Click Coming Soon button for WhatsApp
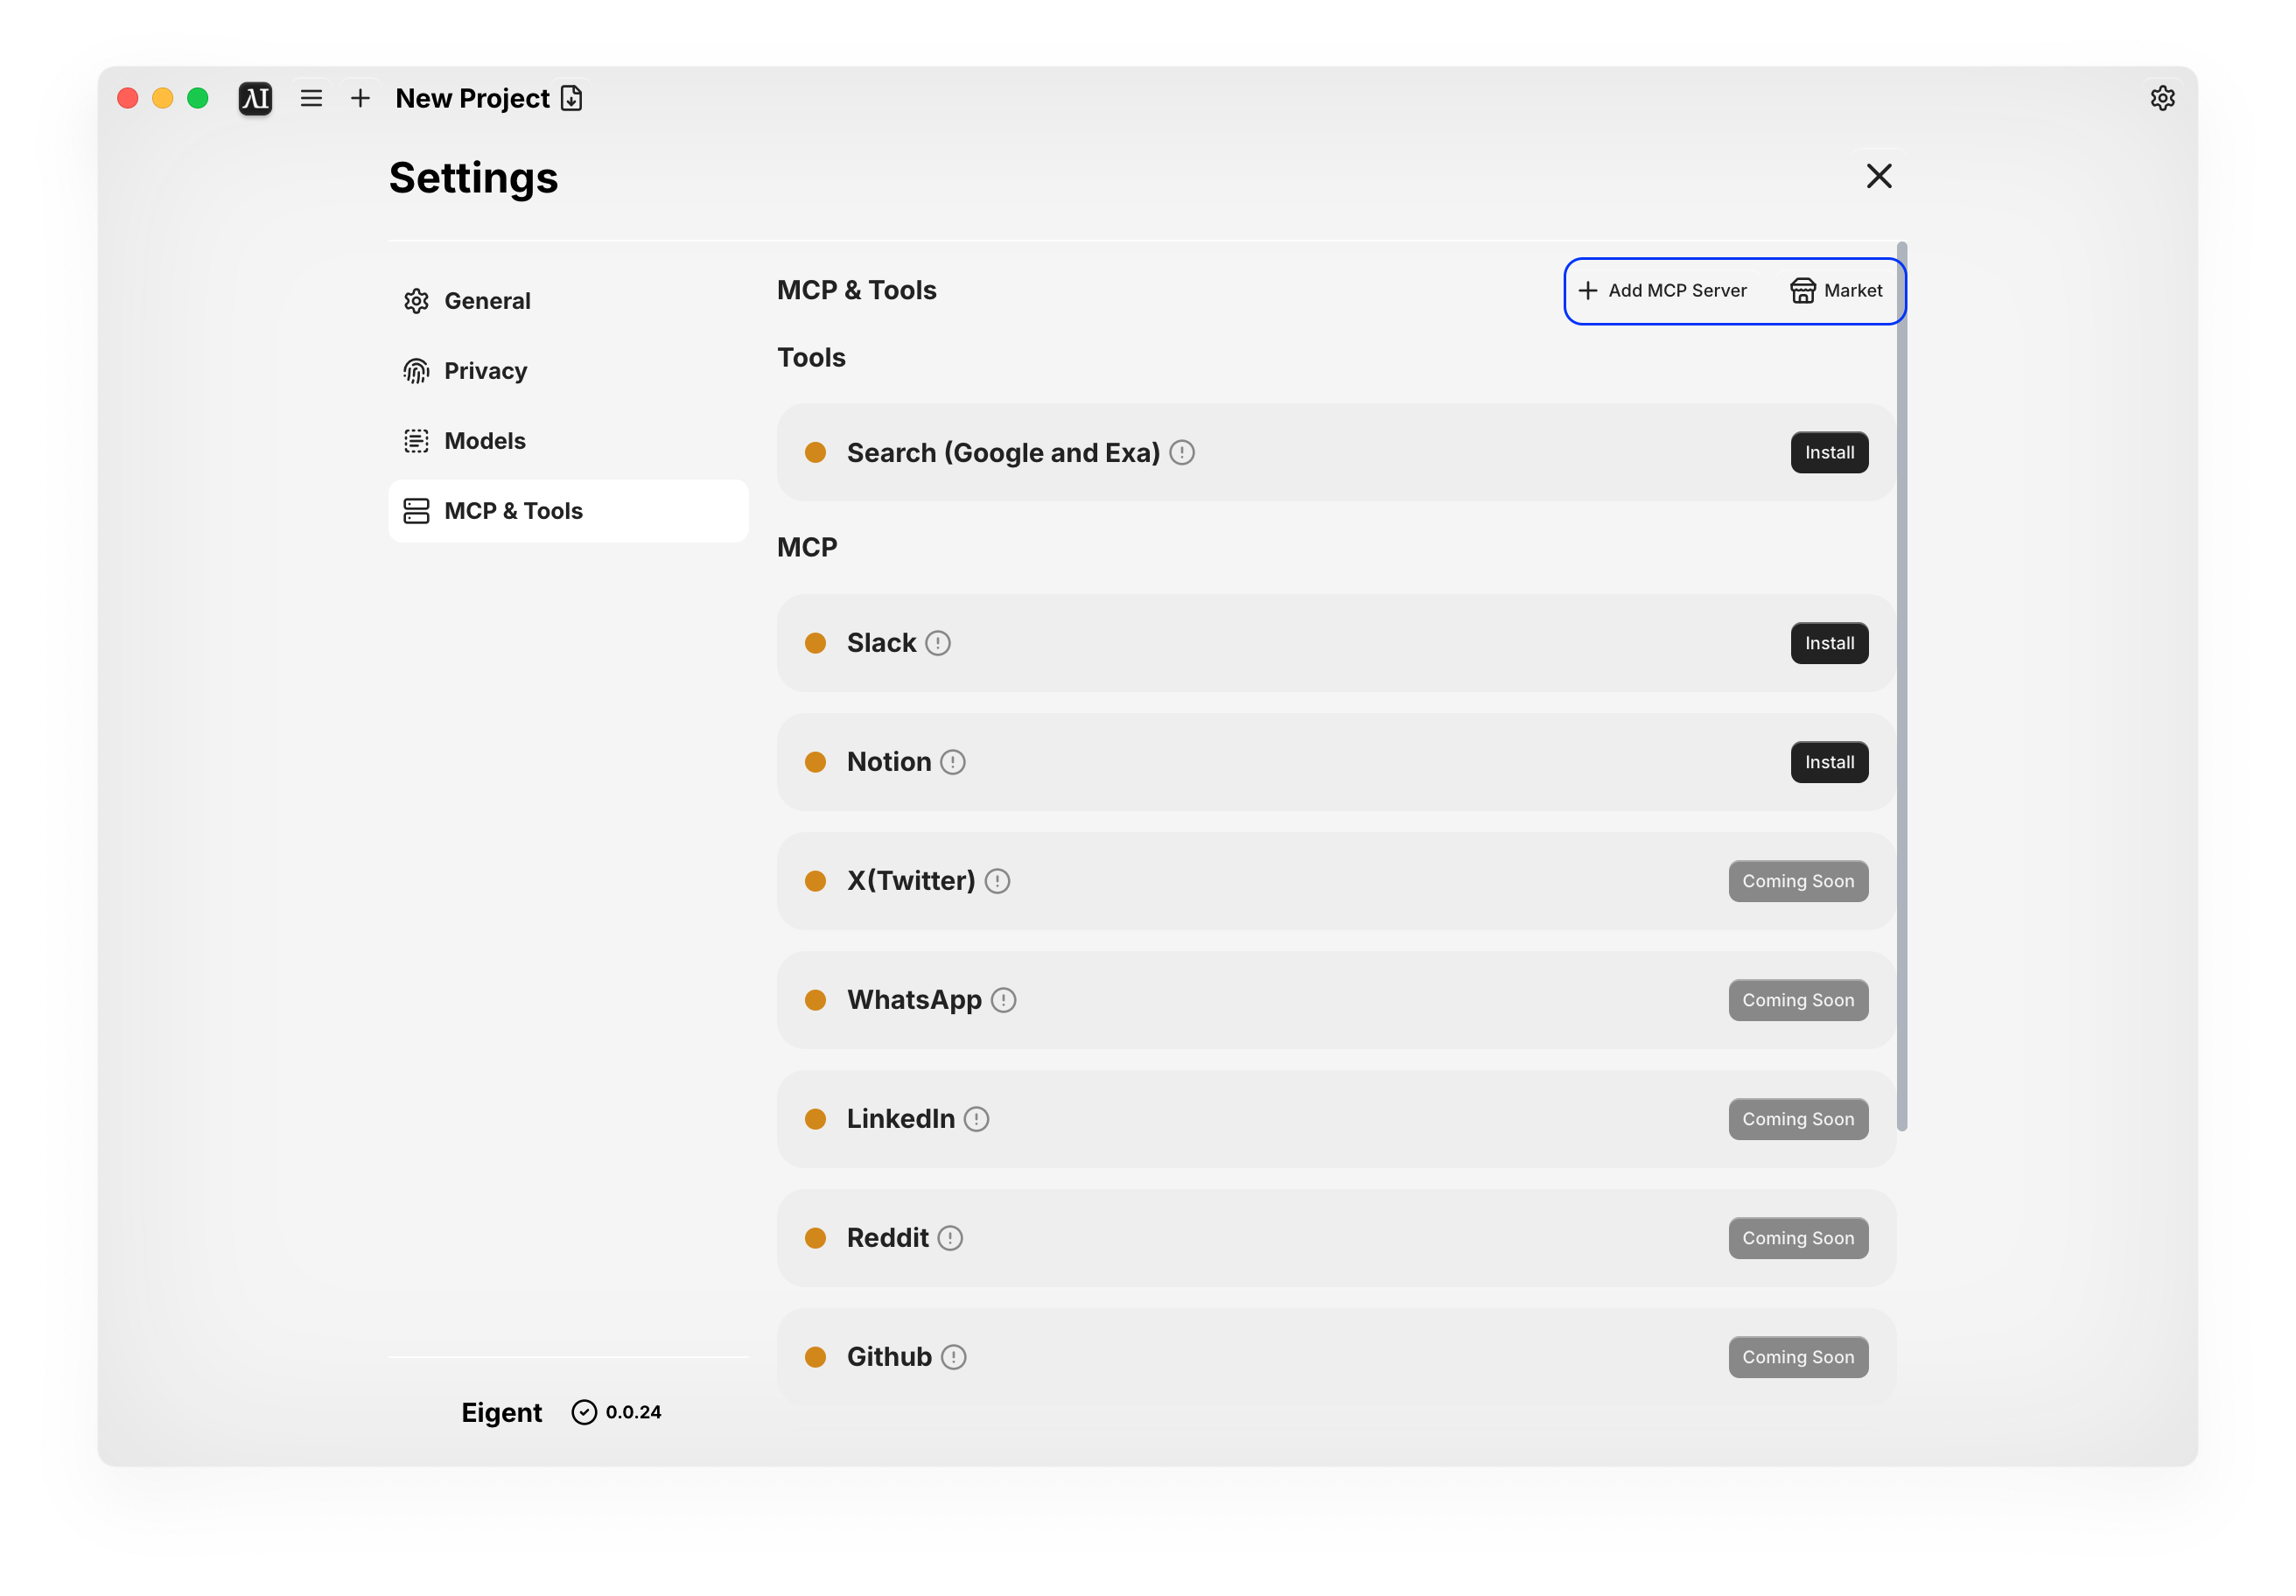 click(1798, 1000)
